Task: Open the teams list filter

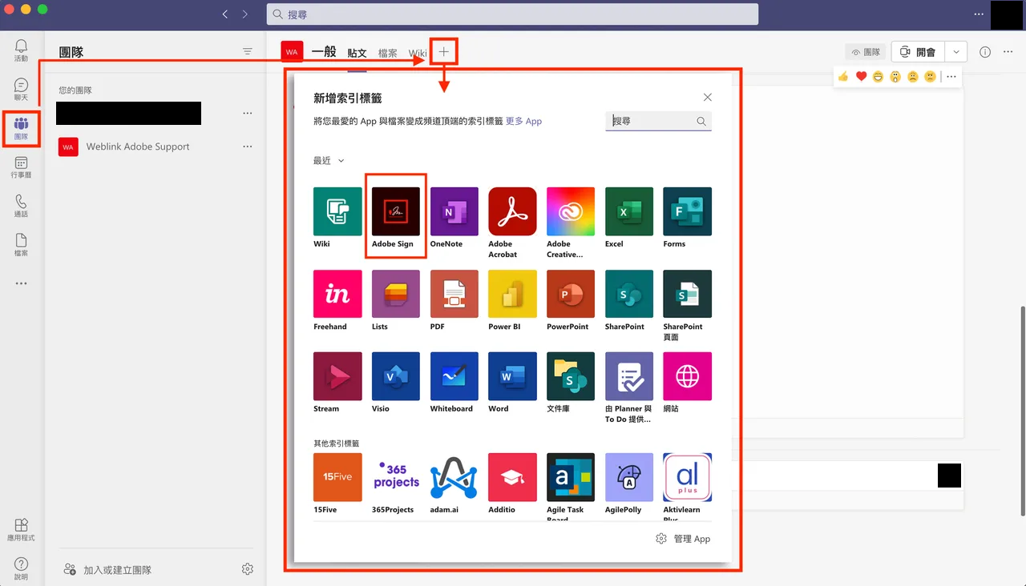Action: click(248, 52)
